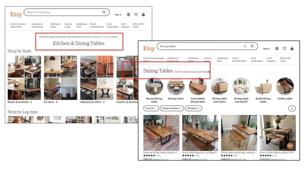This screenshot has width=306, height=171.
Task: Click the search magnifier in dining tables search
Action: point(252,46)
